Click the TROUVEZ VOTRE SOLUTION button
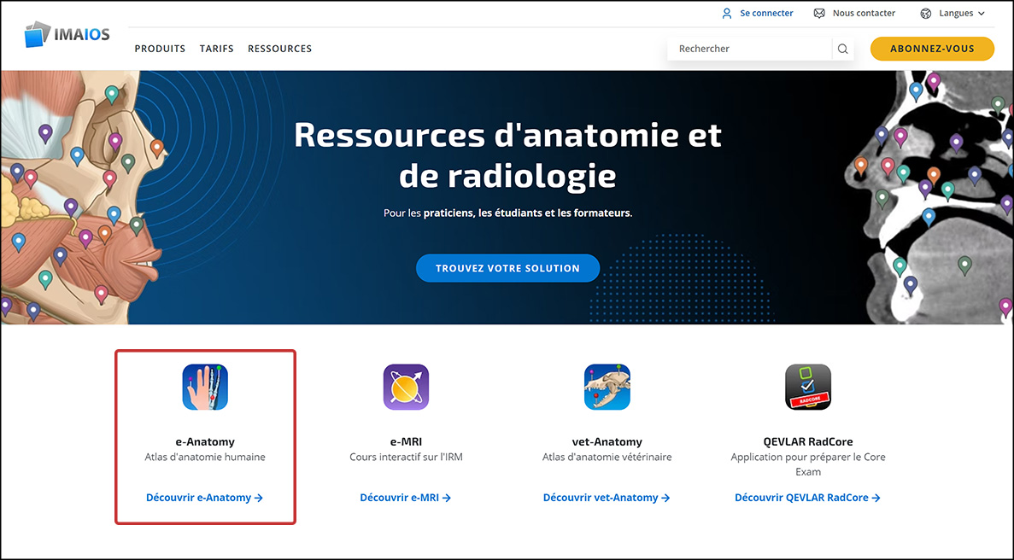The image size is (1014, 560). (507, 268)
